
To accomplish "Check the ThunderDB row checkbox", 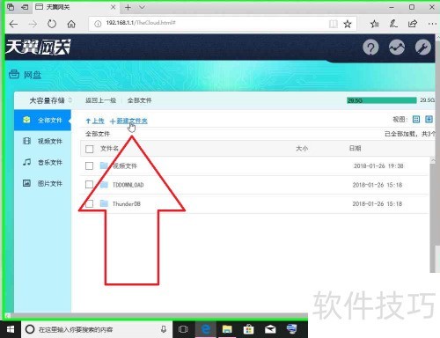I will click(x=89, y=203).
